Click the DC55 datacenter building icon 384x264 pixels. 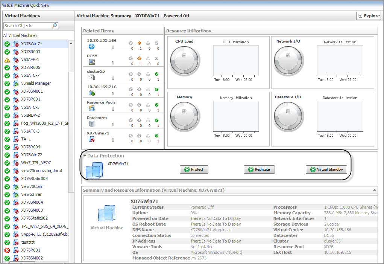(x=91, y=62)
